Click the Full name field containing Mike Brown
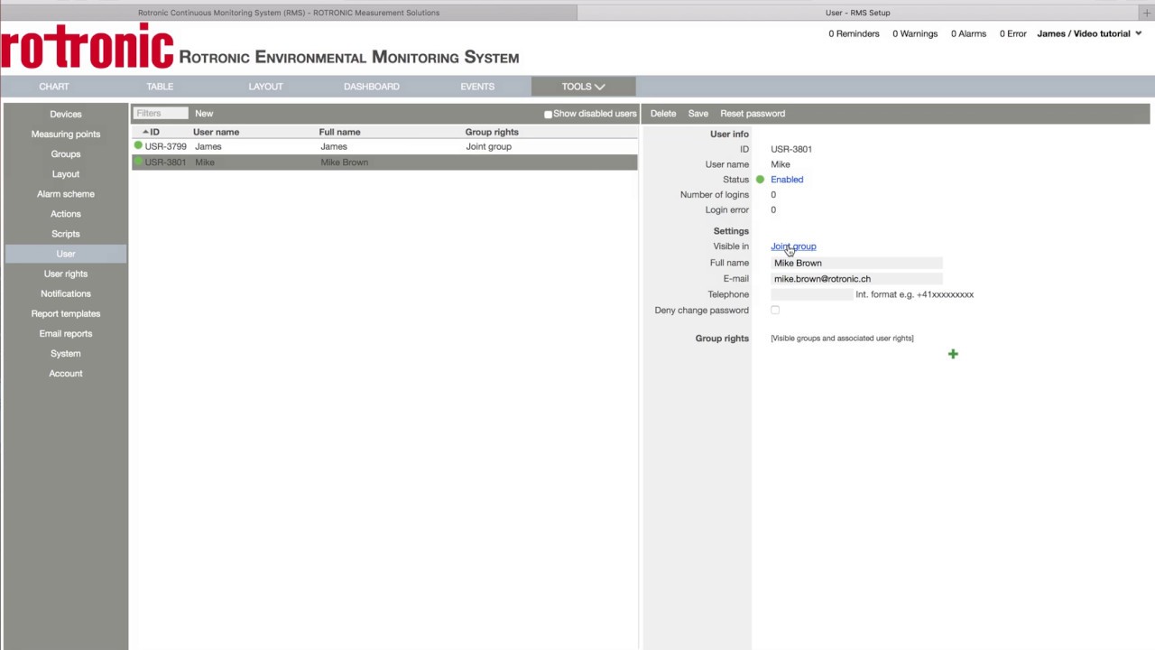Viewport: 1155px width, 650px height. click(856, 263)
